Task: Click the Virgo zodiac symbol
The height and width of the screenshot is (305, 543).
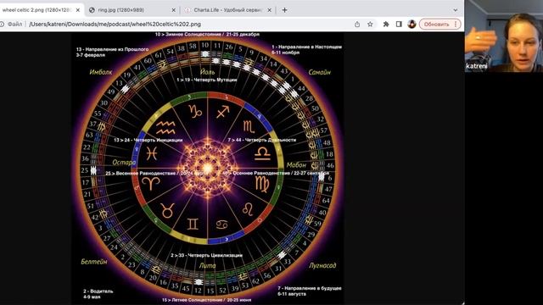Action: point(262,184)
